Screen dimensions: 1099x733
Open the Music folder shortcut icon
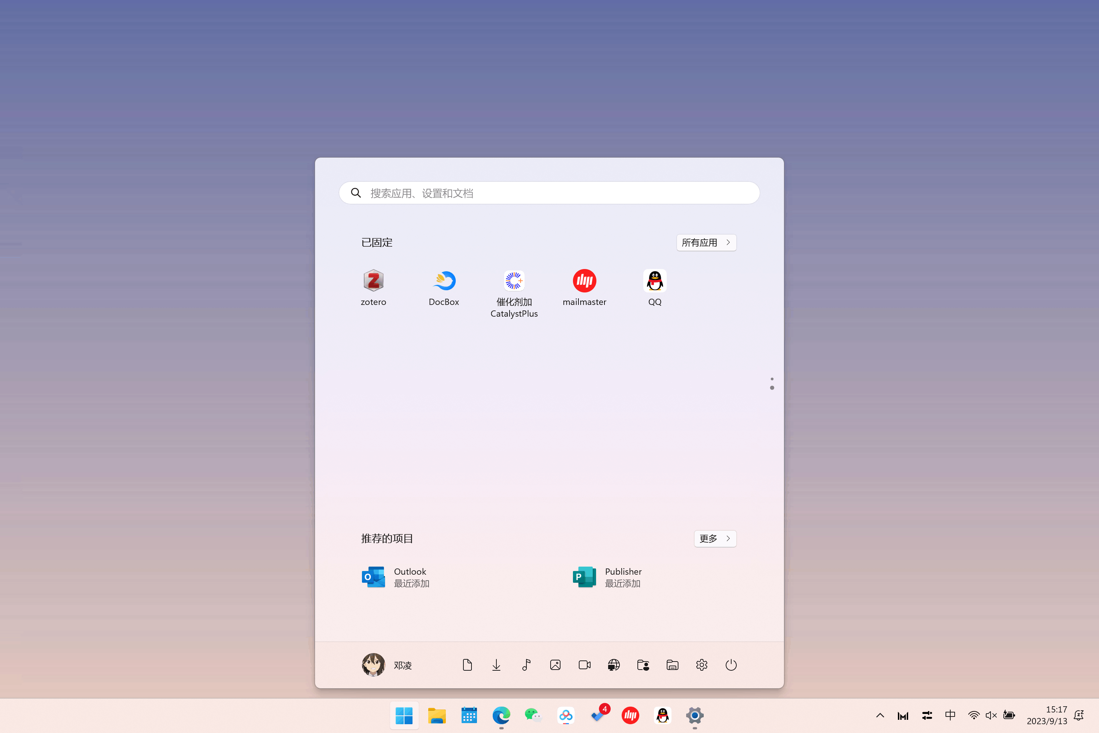coord(526,665)
